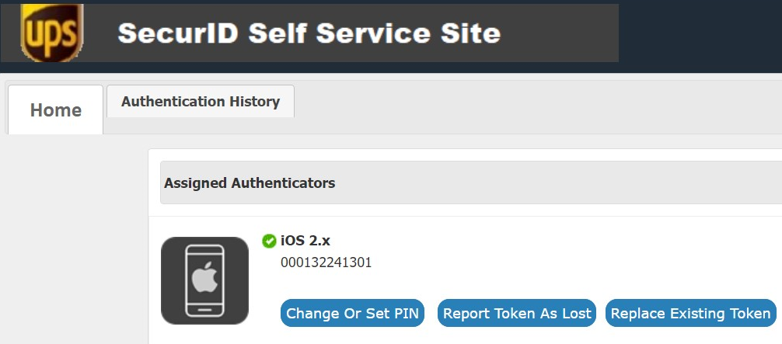Click the iOS phone authenticator icon
Viewport: 782px width, 344px height.
(204, 280)
